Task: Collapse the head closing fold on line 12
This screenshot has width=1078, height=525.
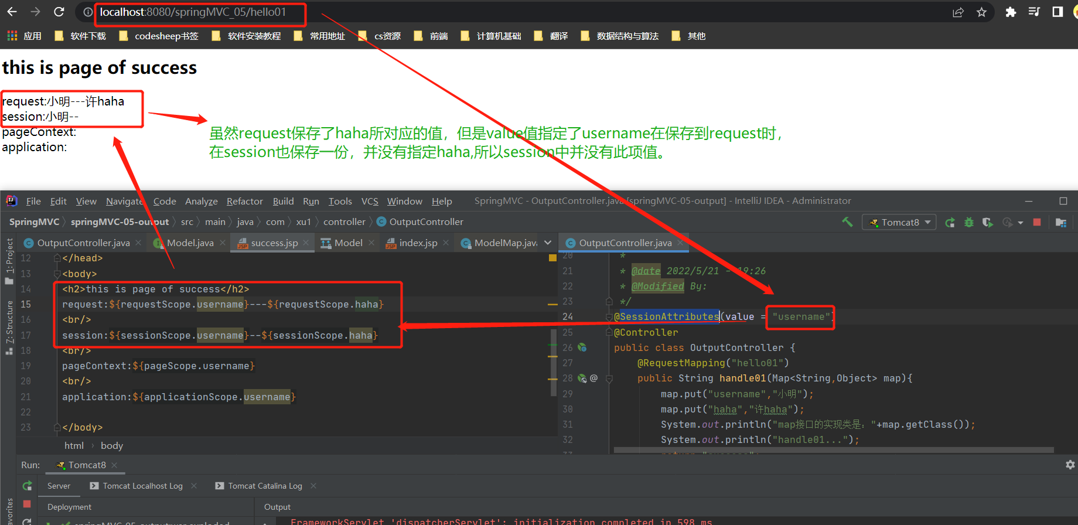Action: [57, 258]
